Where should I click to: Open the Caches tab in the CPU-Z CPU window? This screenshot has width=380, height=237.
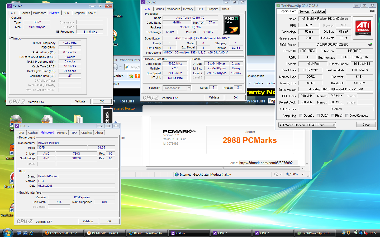coord(159,9)
